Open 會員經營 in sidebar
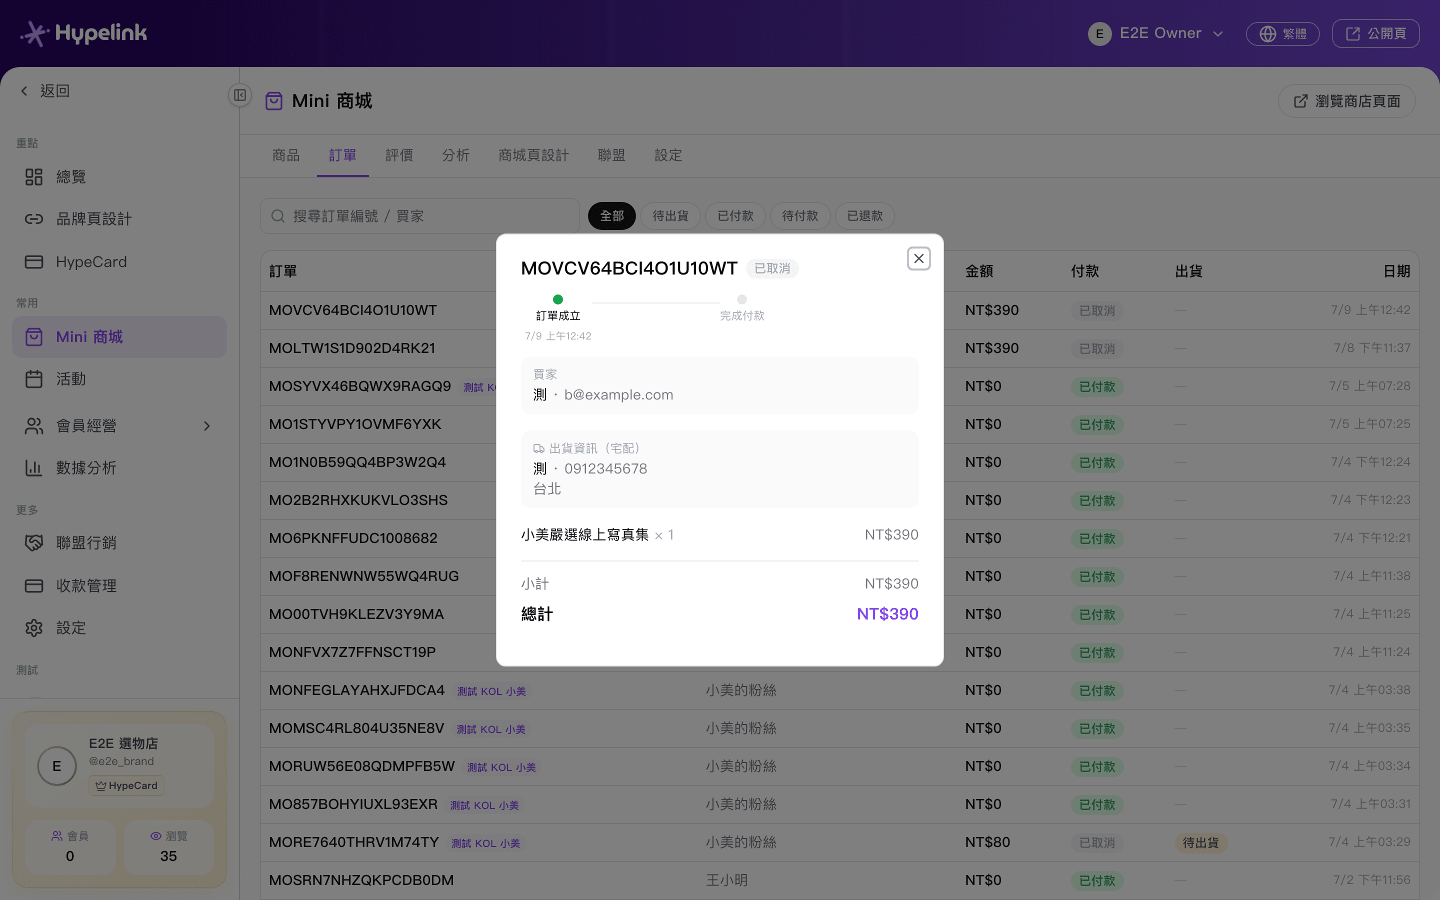This screenshot has height=900, width=1440. (119, 425)
